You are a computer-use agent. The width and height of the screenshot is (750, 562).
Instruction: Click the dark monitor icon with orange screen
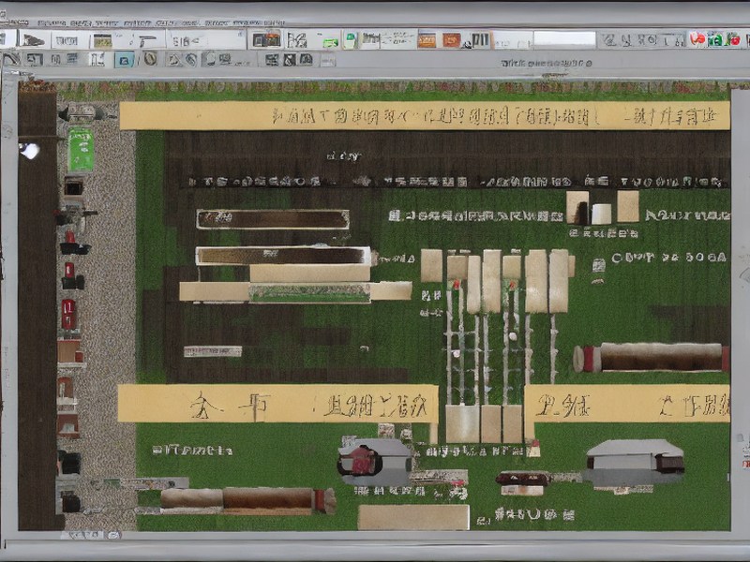click(267, 39)
